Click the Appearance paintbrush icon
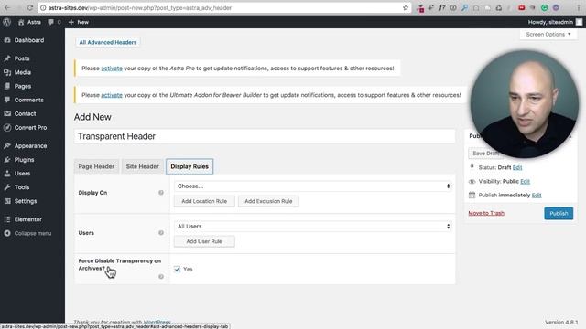Image resolution: width=586 pixels, height=329 pixels. (7, 146)
